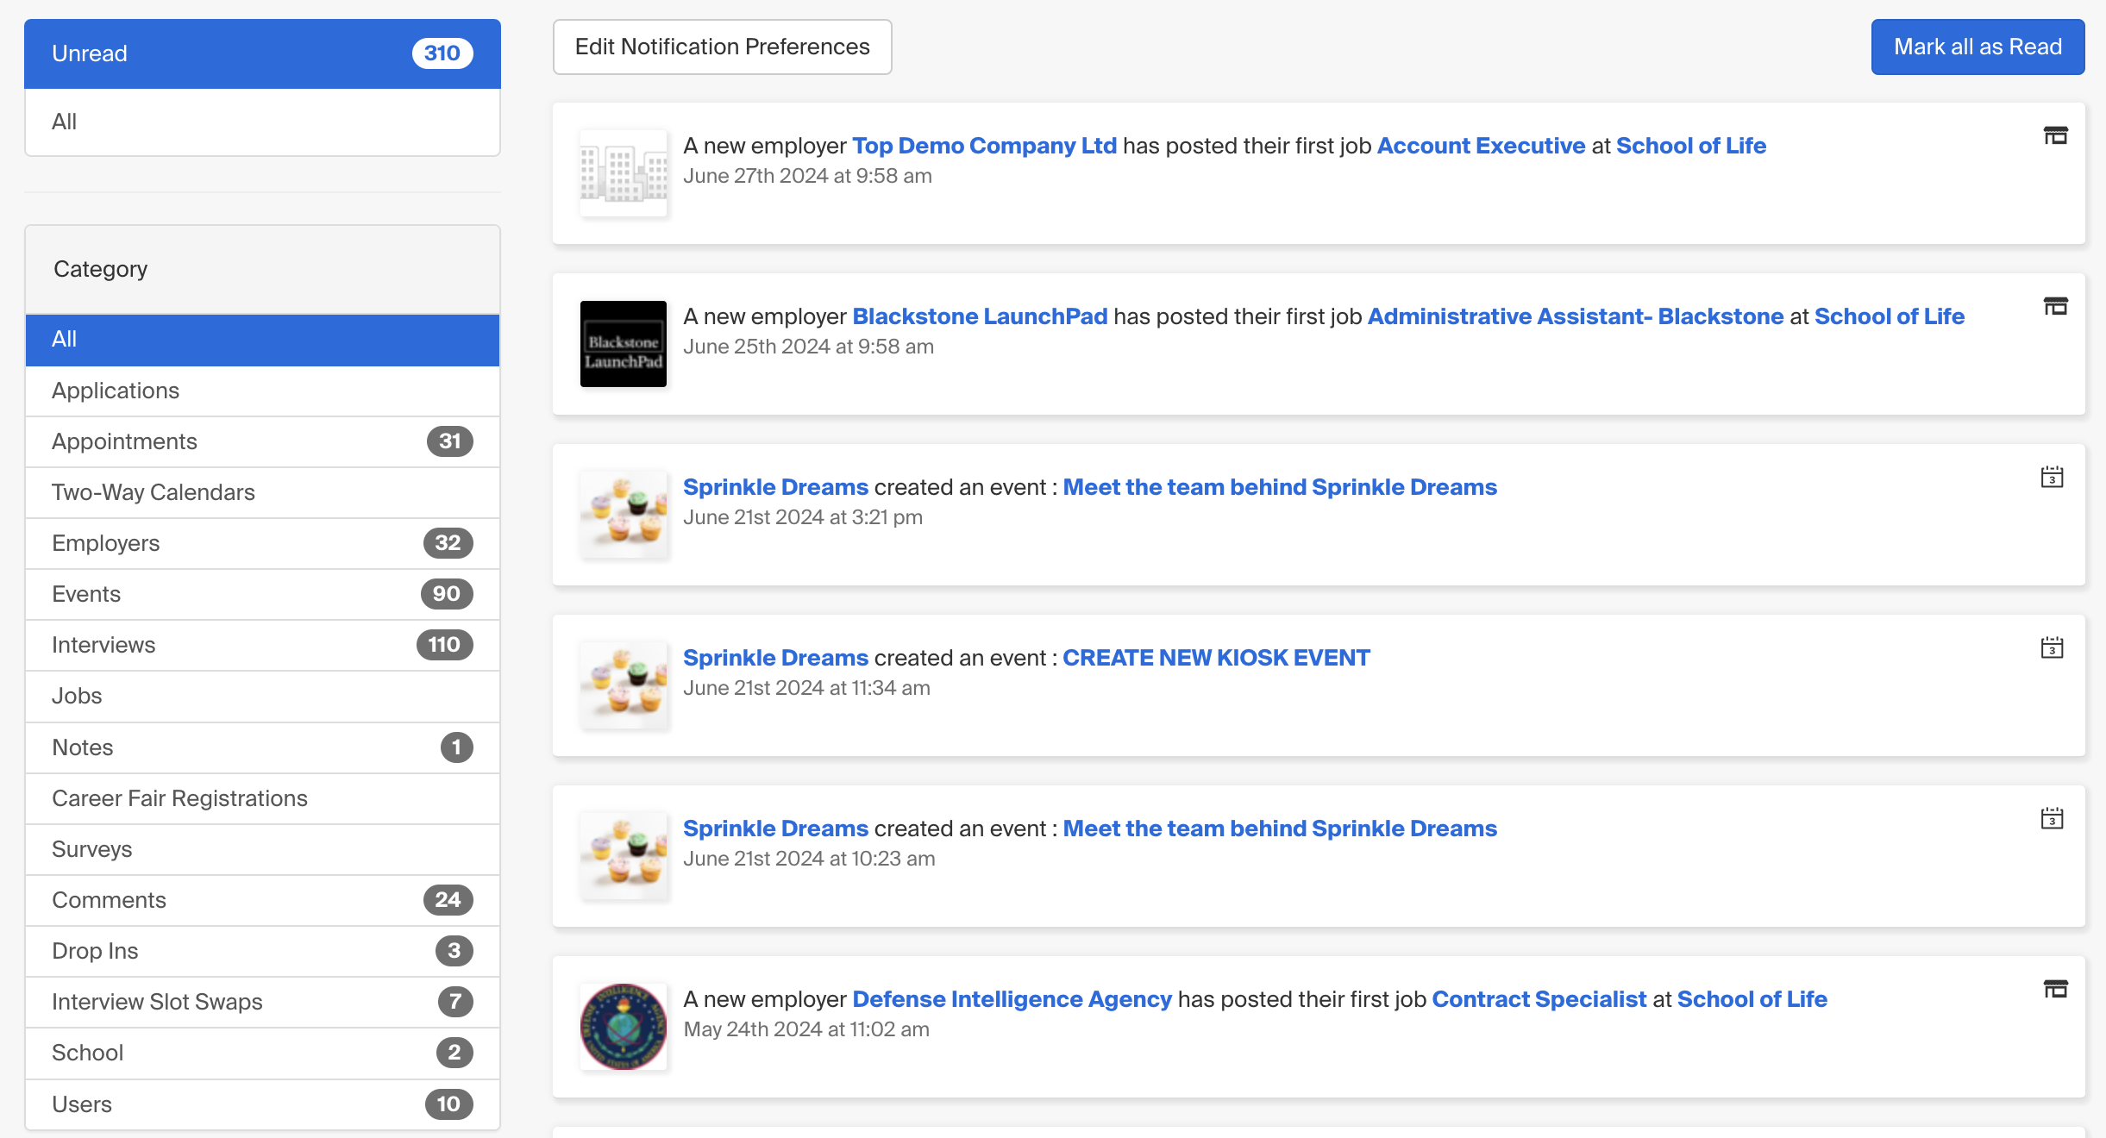Click the calendar icon on the 10:23 am event notification

tap(2052, 818)
